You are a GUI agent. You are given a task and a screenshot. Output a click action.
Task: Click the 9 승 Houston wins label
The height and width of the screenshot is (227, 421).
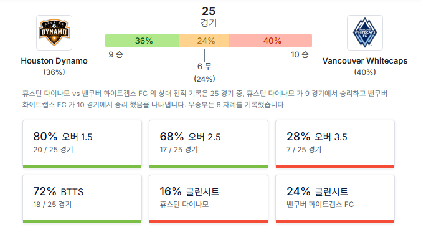click(116, 55)
